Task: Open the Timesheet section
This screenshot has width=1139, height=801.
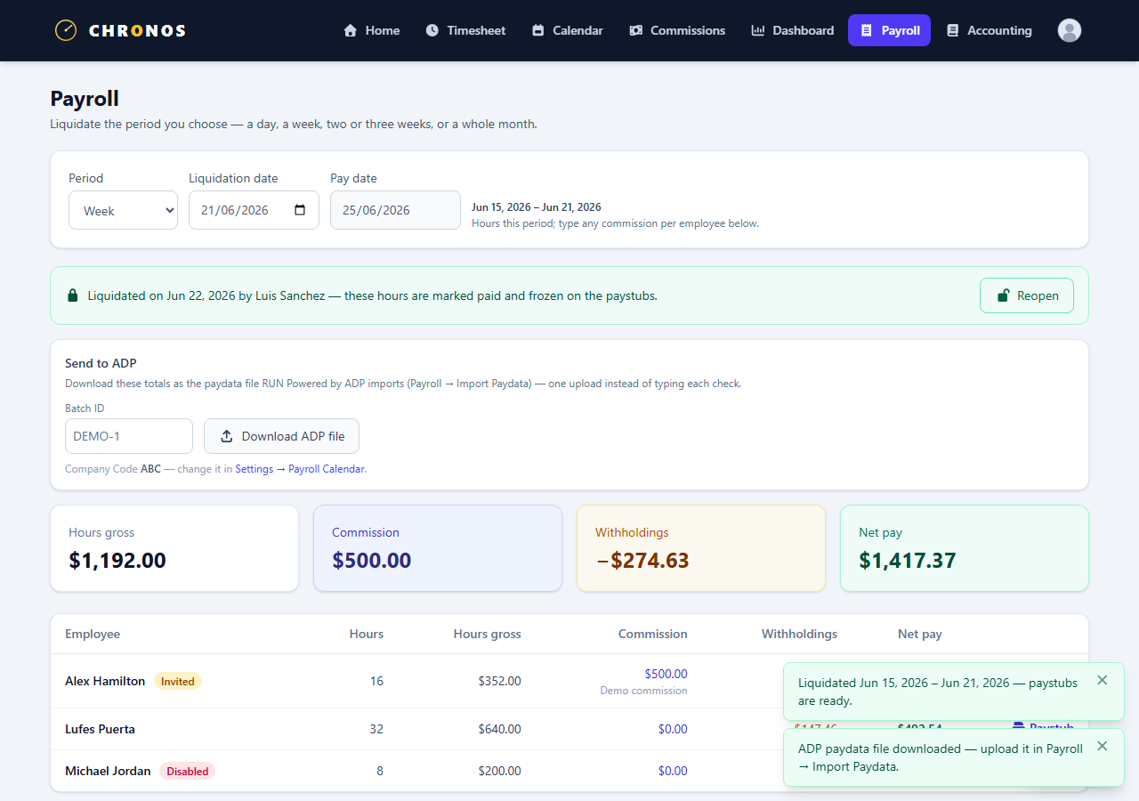Action: 465,30
